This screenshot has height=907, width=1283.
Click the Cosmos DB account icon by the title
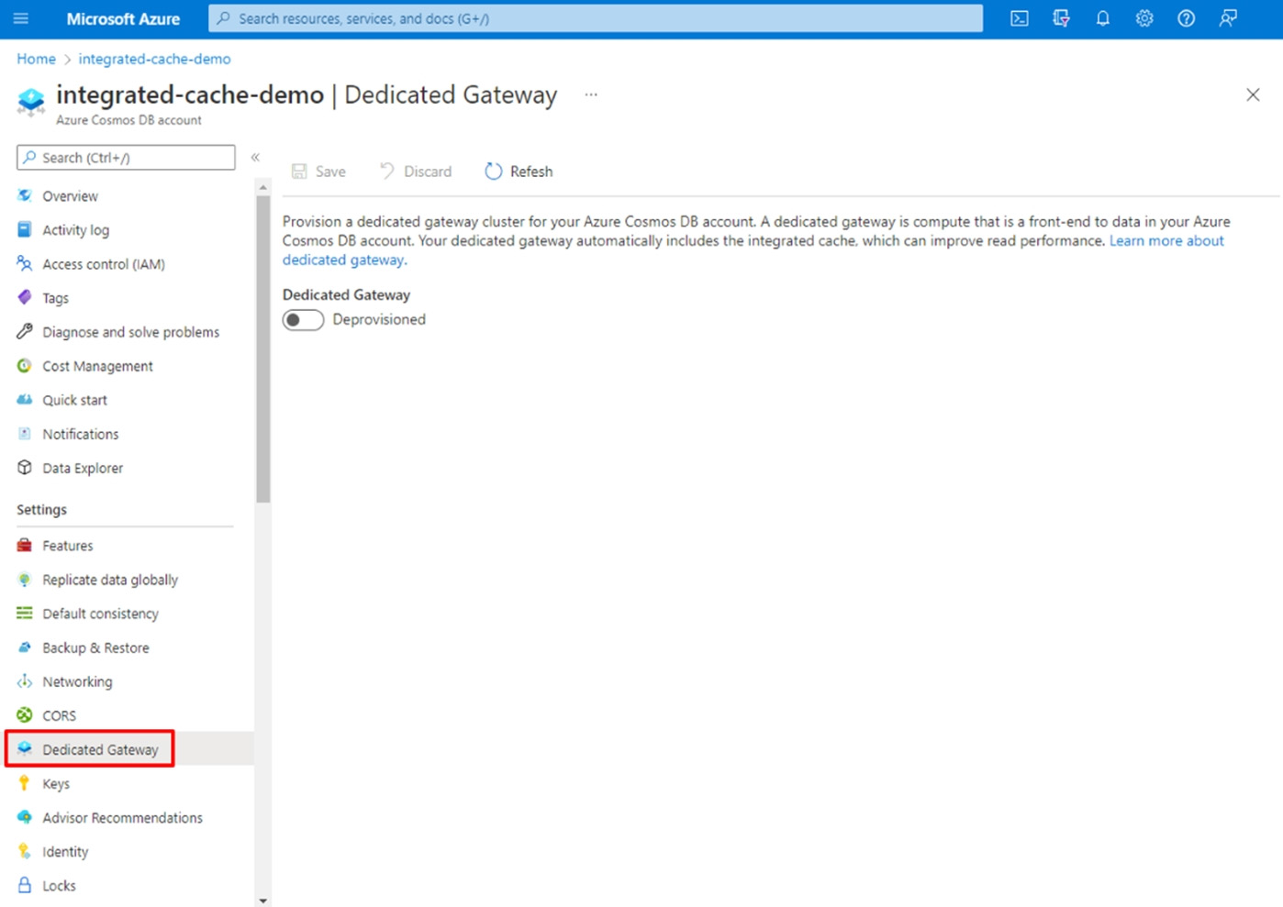pos(31,102)
